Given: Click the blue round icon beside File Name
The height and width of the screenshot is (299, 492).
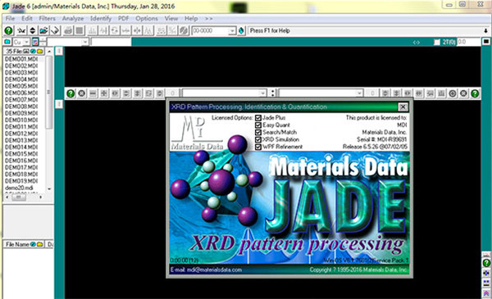Looking at the screenshot, I should (x=33, y=244).
